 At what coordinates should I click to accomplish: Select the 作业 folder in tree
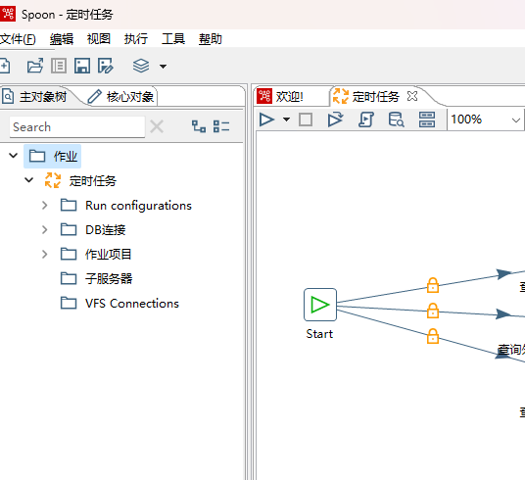(x=53, y=156)
